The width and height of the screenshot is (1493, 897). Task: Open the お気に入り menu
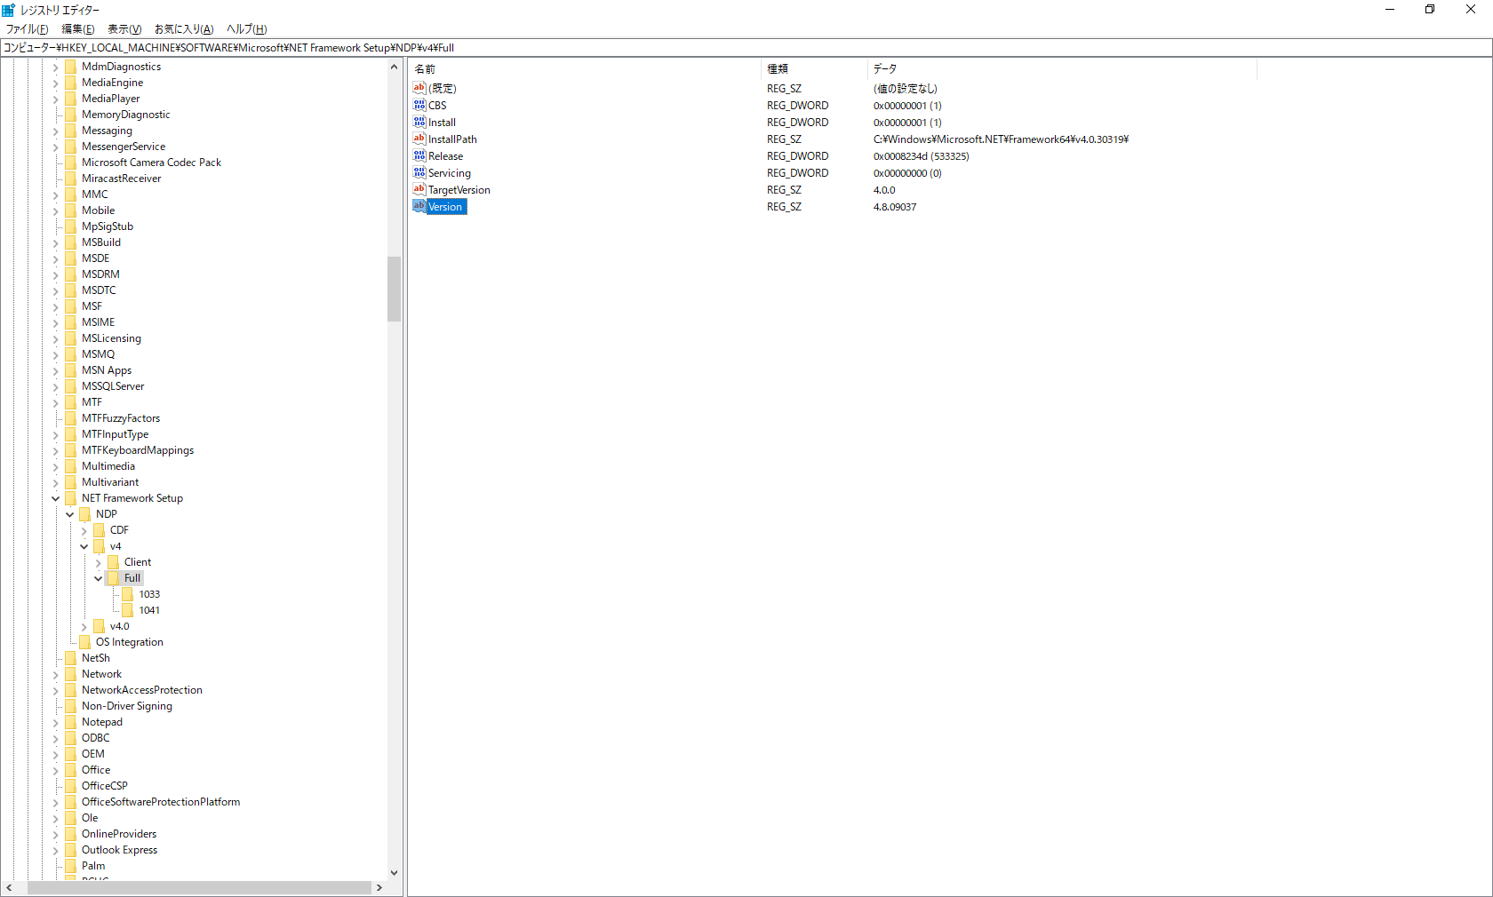tap(182, 28)
